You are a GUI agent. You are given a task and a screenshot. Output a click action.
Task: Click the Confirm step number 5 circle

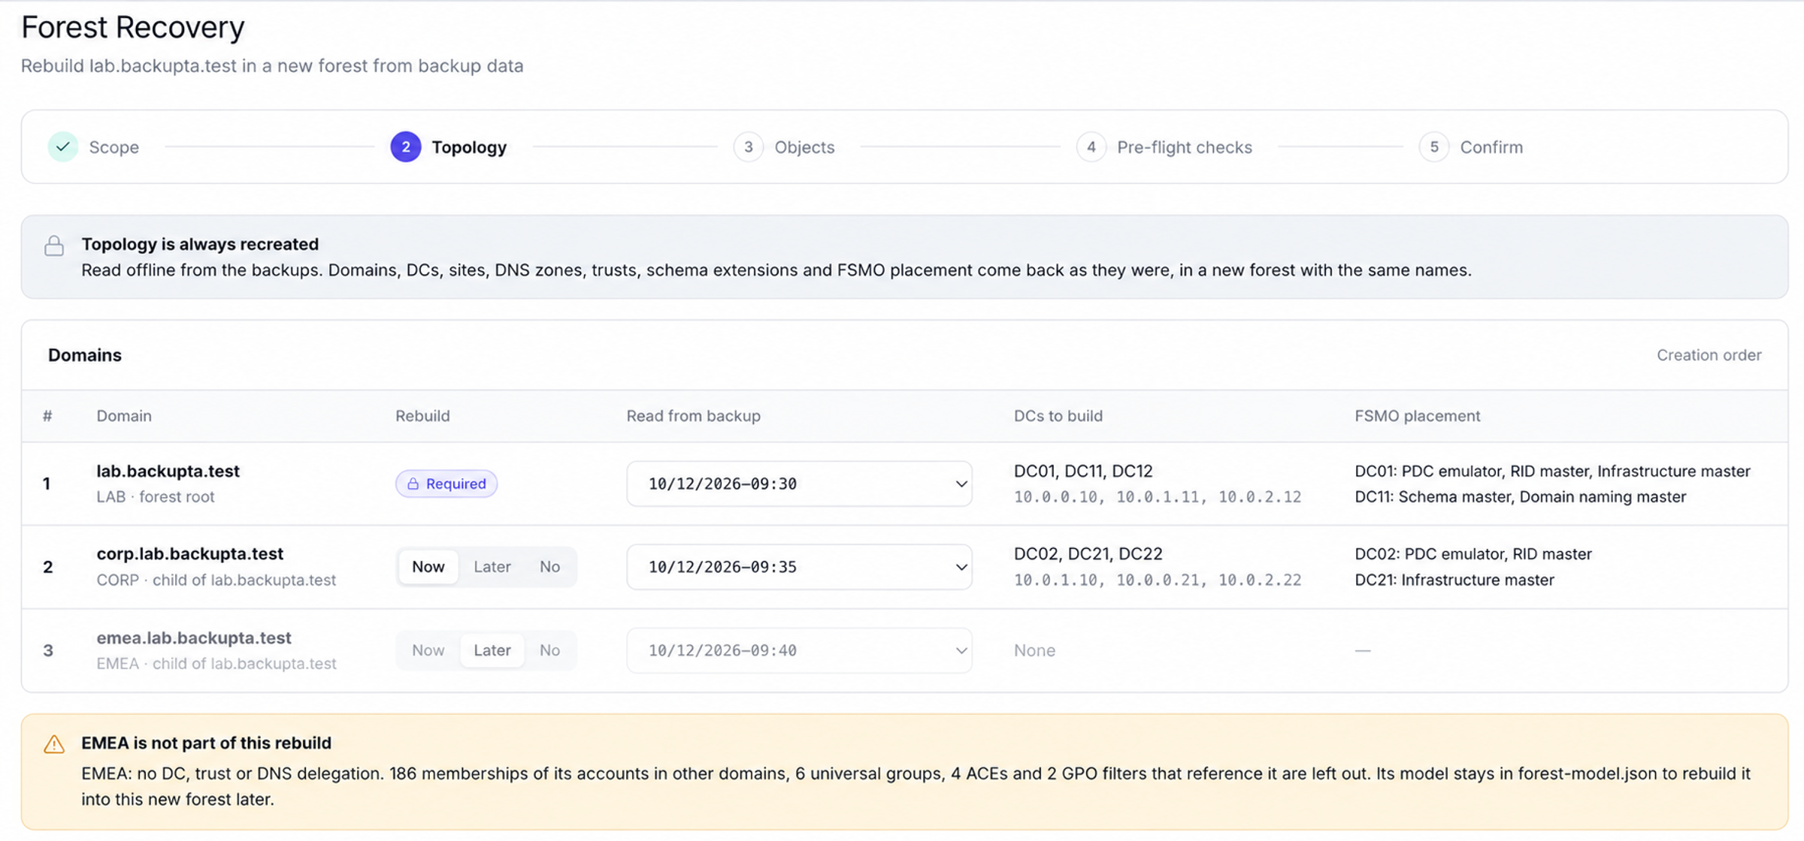tap(1433, 146)
